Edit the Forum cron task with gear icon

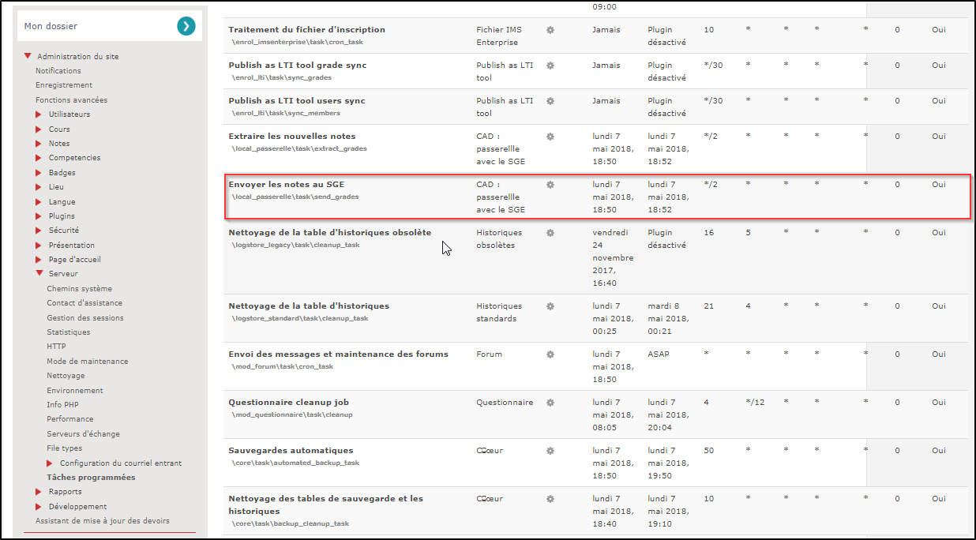[x=550, y=354]
